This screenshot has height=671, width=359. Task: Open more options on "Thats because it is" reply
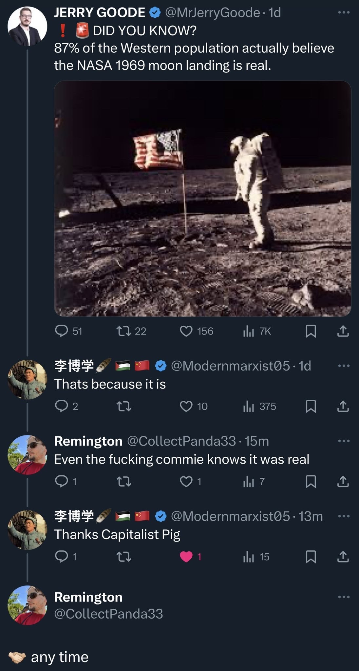[x=344, y=366]
